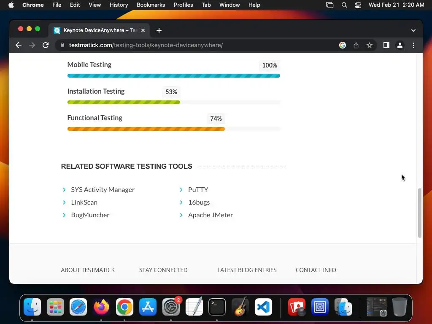Click chevron beside PuTTY
Viewport: 432px width, 324px height.
(x=181, y=189)
